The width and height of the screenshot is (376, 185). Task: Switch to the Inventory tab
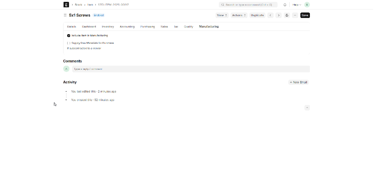click(108, 27)
